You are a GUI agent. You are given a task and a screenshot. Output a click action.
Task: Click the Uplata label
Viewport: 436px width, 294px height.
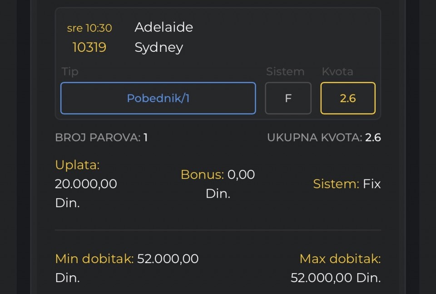(77, 165)
